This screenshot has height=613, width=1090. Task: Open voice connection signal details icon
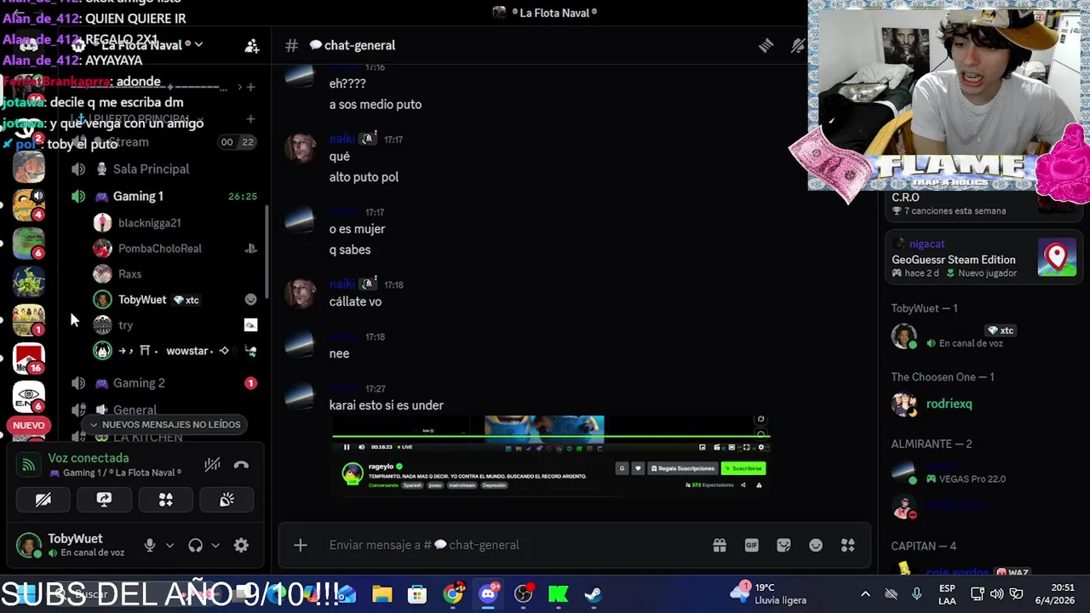coord(29,465)
